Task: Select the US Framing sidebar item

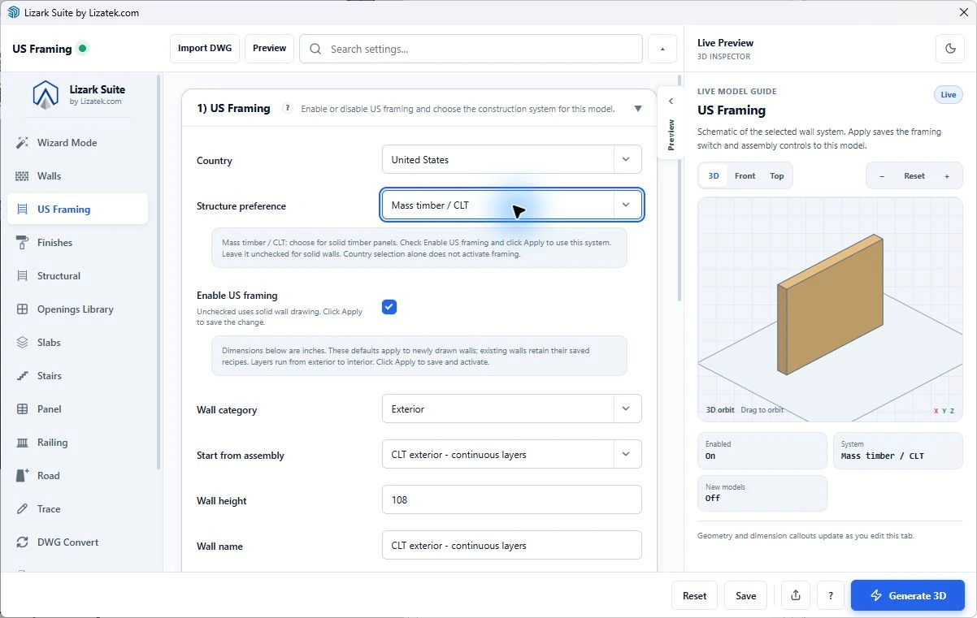Action: tap(78, 210)
